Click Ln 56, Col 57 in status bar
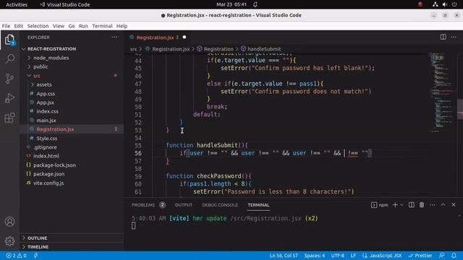The image size is (463, 260). coord(284,256)
